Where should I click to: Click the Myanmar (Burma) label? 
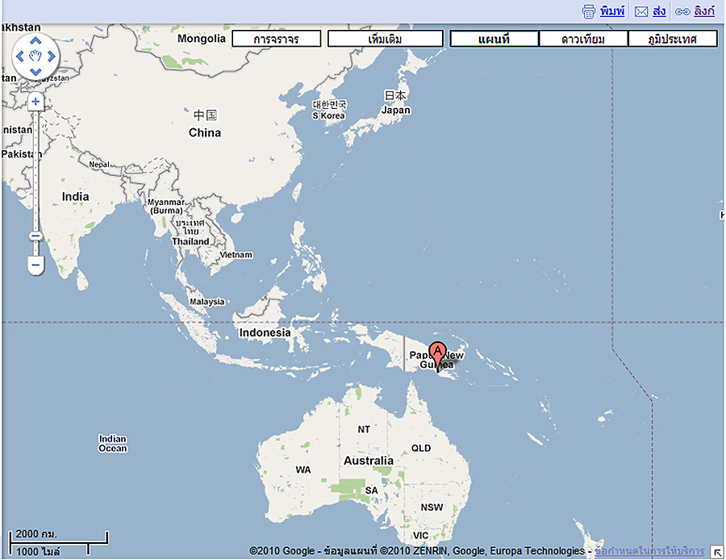(166, 207)
